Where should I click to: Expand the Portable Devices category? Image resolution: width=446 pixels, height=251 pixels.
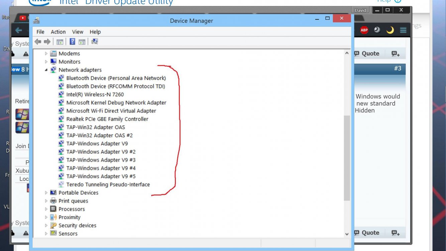pyautogui.click(x=46, y=192)
